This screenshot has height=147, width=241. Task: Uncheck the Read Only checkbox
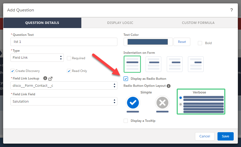pyautogui.click(x=69, y=71)
